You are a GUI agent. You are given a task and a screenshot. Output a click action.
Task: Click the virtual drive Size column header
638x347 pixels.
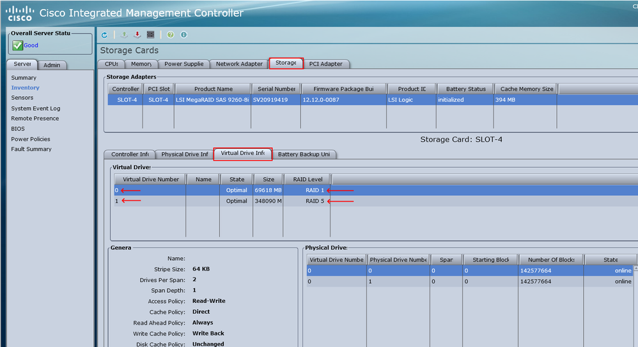268,179
